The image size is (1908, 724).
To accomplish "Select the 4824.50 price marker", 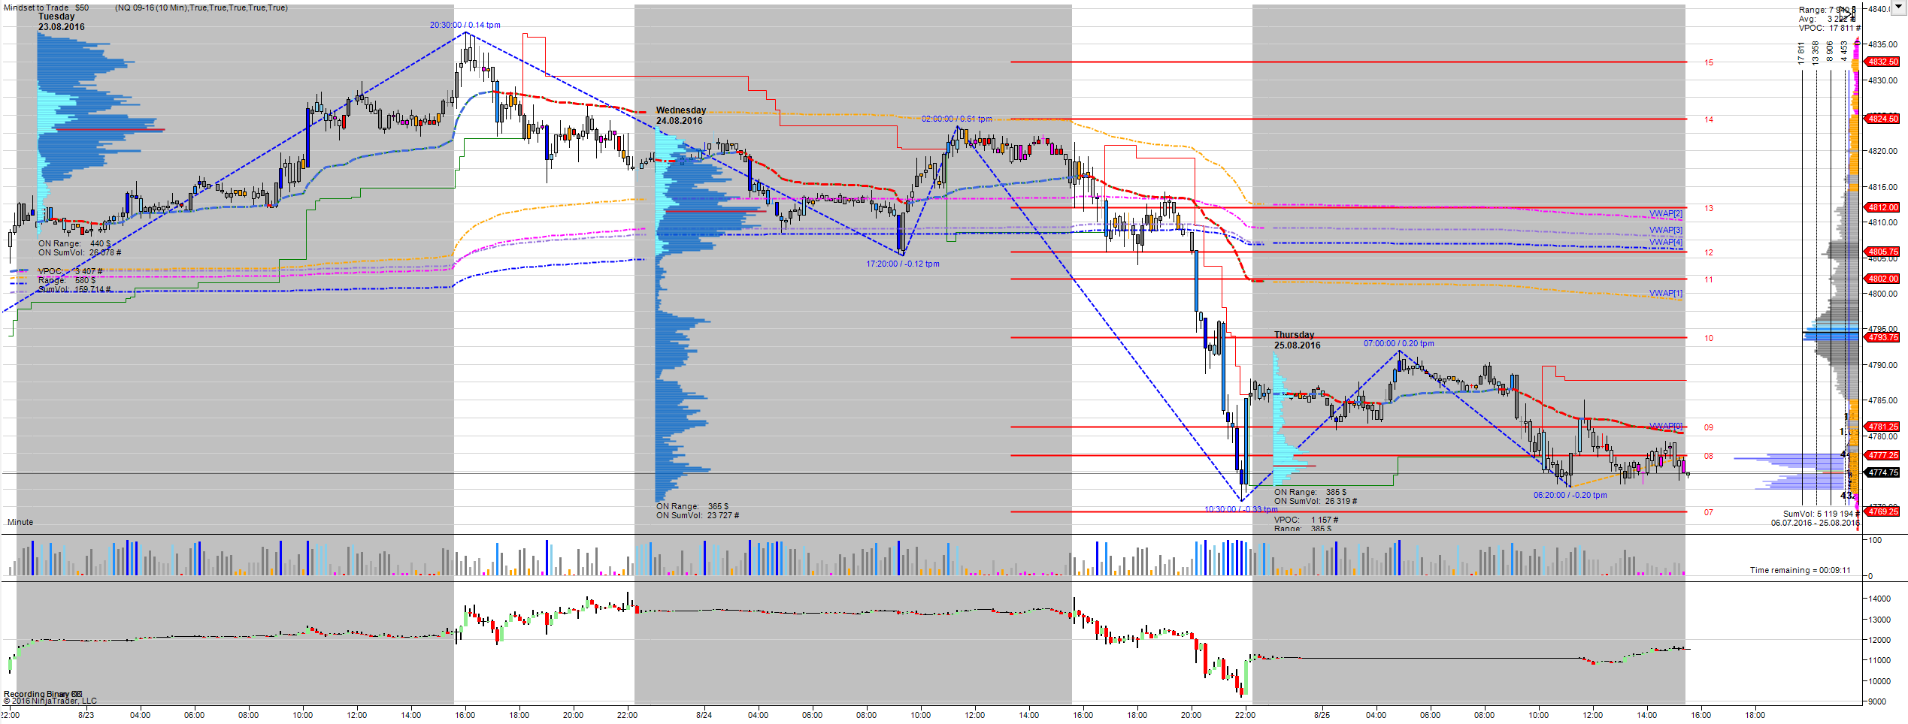I will point(1883,119).
